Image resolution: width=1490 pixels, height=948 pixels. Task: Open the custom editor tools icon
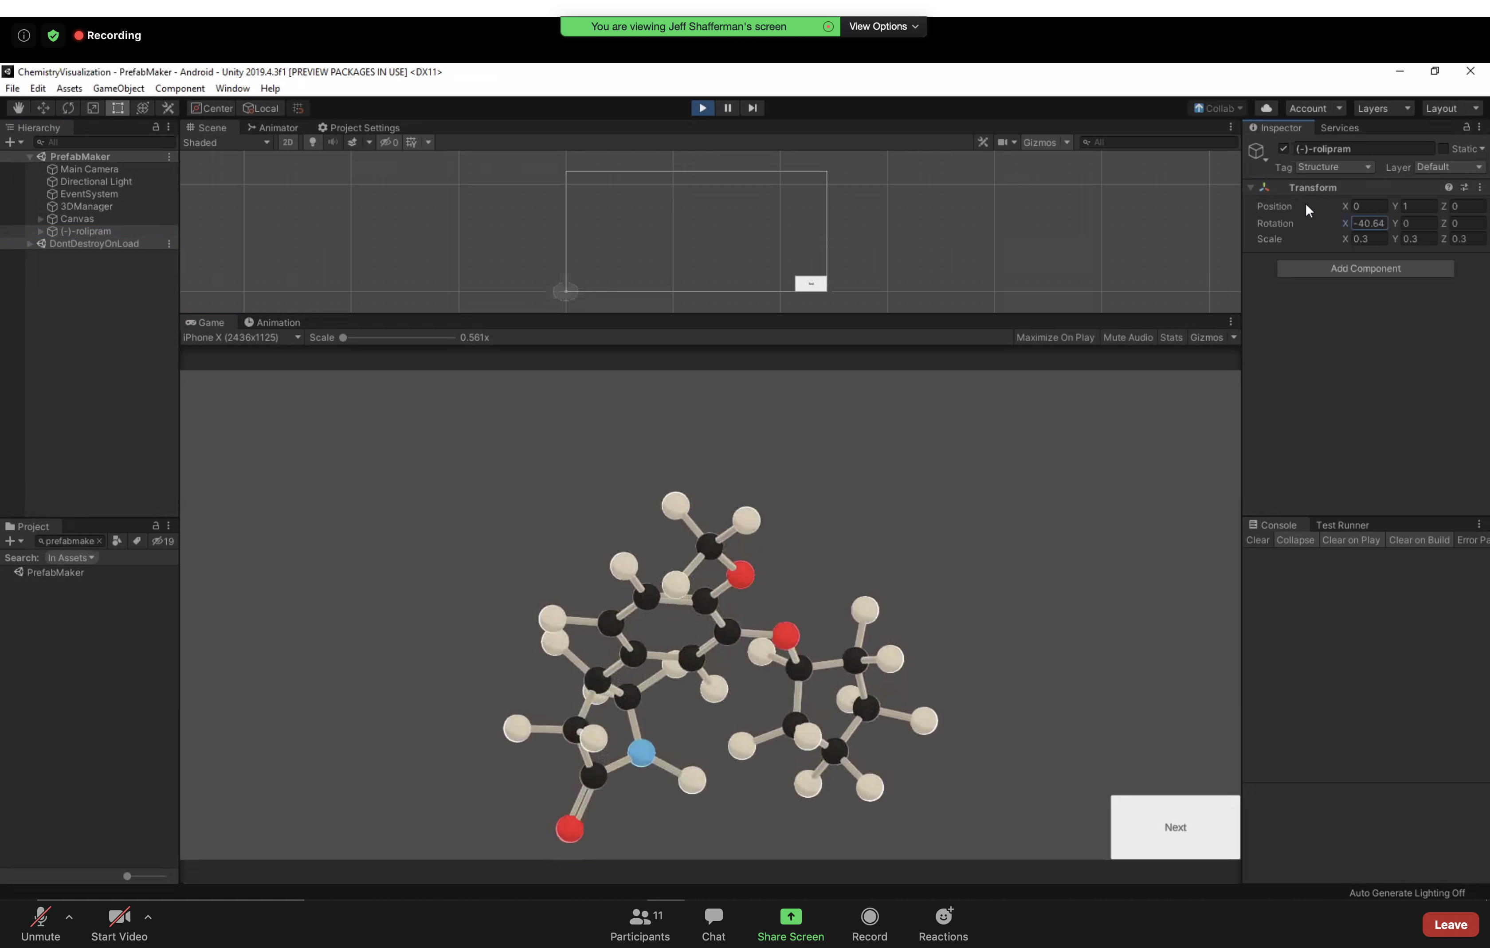[168, 108]
